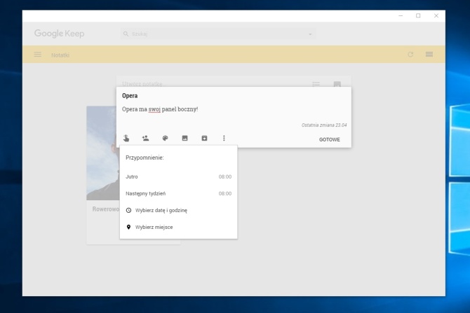Click the refresh icon in yellow bar

click(410, 55)
